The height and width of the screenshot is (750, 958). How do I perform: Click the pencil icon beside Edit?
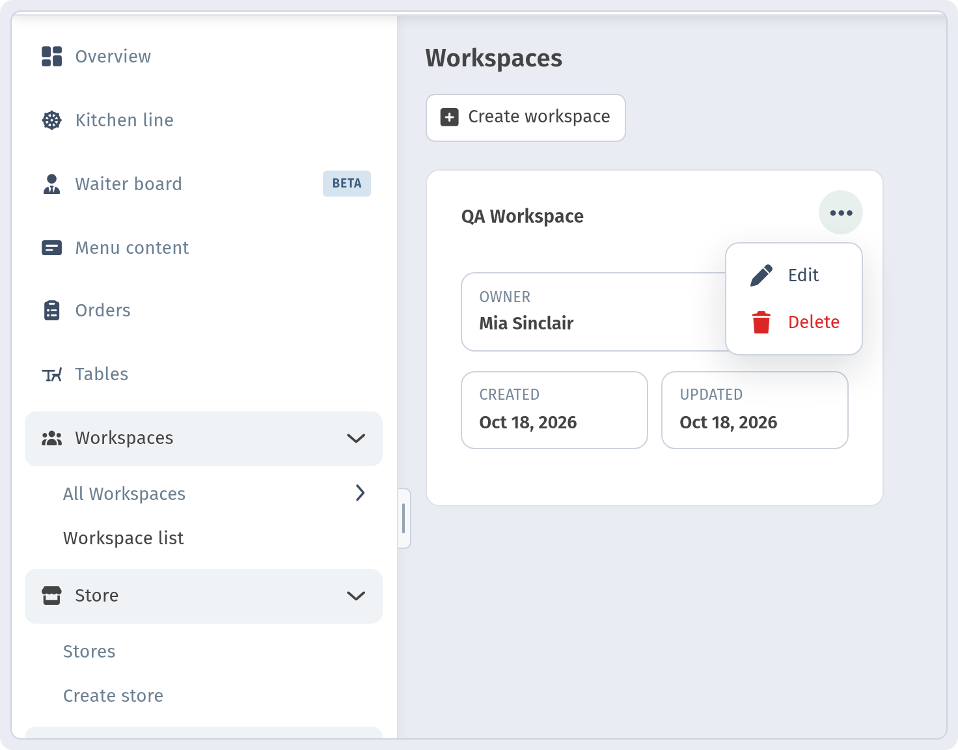761,275
